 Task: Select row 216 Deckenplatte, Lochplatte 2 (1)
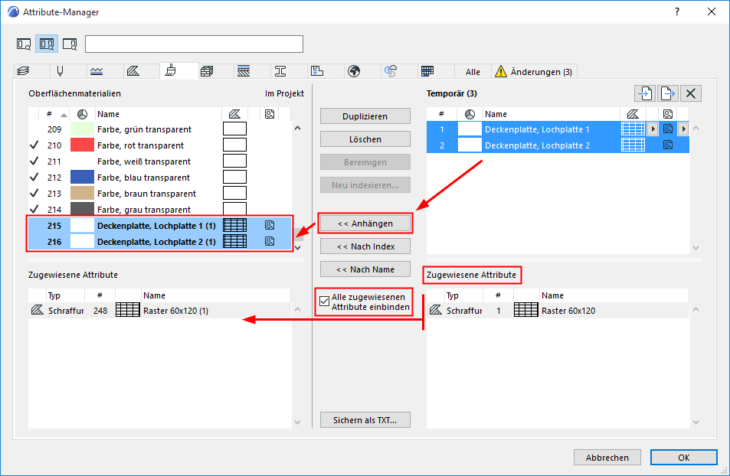click(159, 242)
